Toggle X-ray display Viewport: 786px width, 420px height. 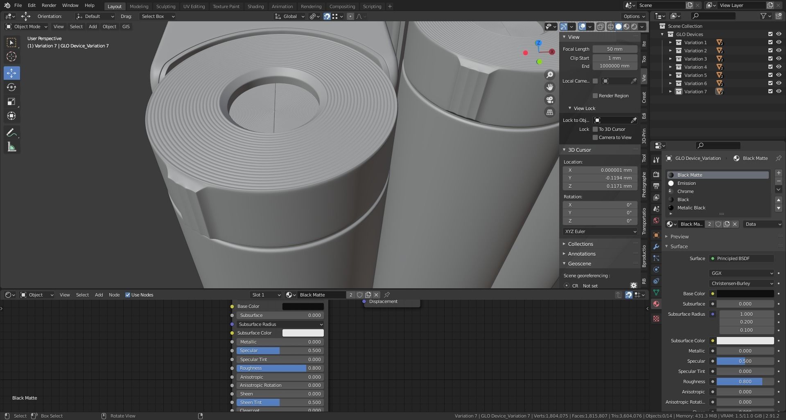click(x=600, y=27)
